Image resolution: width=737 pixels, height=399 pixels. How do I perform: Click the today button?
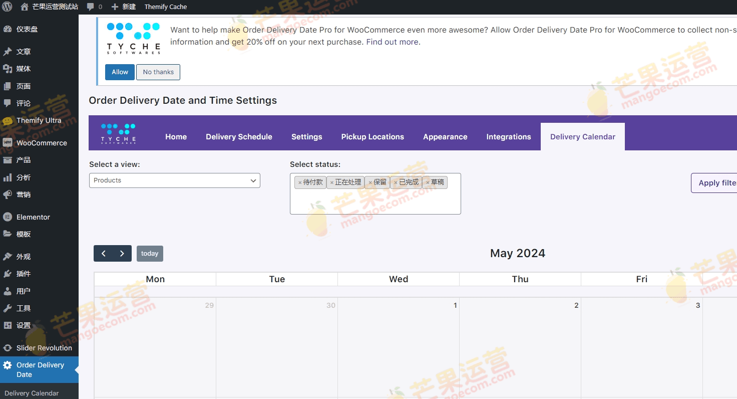150,254
